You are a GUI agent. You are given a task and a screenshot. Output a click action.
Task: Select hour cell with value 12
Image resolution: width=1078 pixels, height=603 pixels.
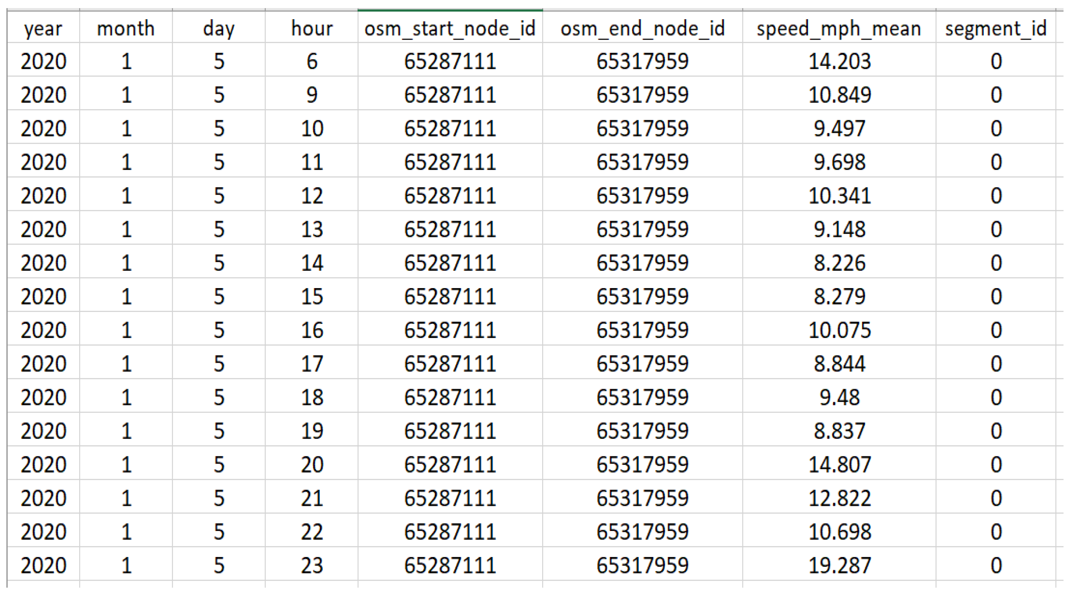click(311, 196)
